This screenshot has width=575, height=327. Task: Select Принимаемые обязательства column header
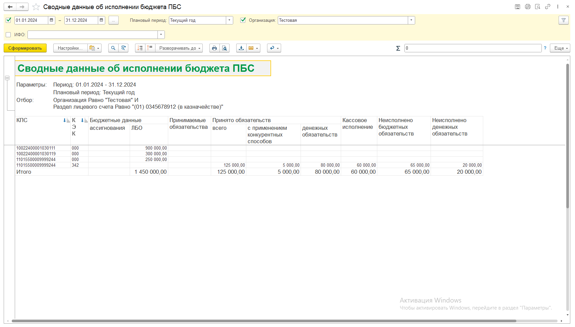click(189, 130)
